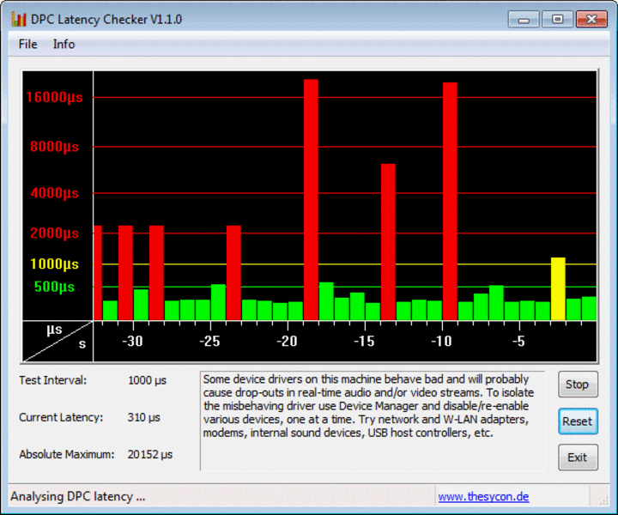Viewport: 618px width, 515px height.
Task: Open the File menu
Action: coord(27,44)
